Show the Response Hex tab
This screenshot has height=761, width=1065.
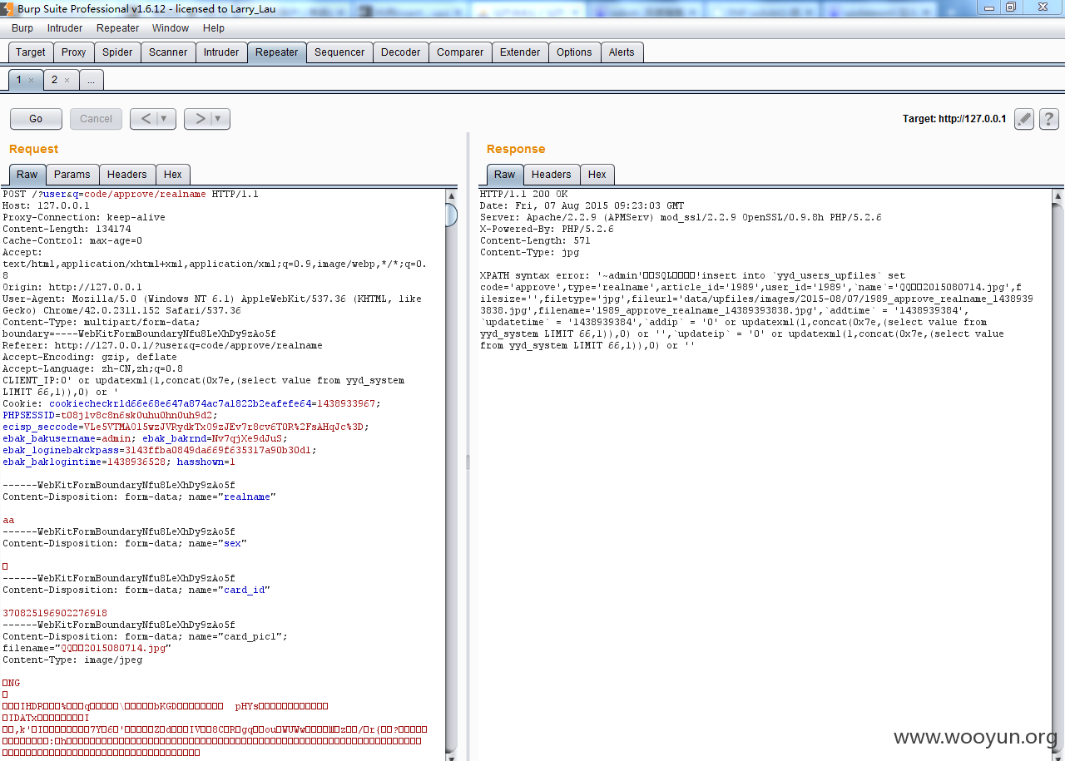click(x=597, y=175)
